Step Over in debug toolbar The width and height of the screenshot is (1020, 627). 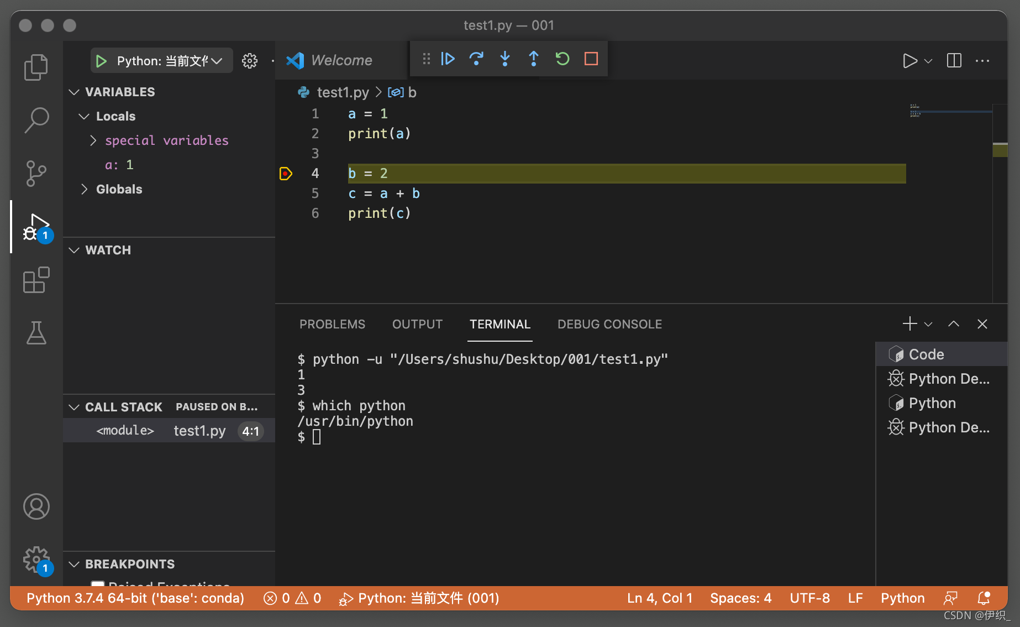coord(476,59)
